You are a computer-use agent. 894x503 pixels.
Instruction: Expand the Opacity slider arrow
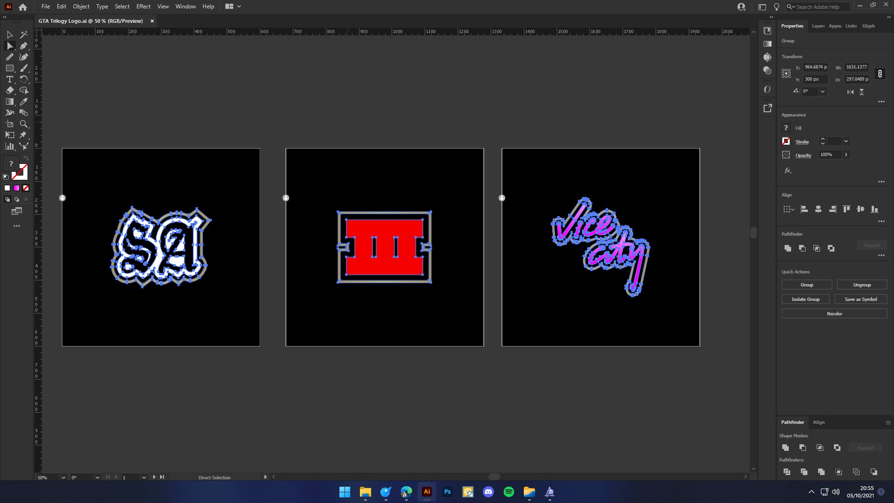[x=846, y=155]
